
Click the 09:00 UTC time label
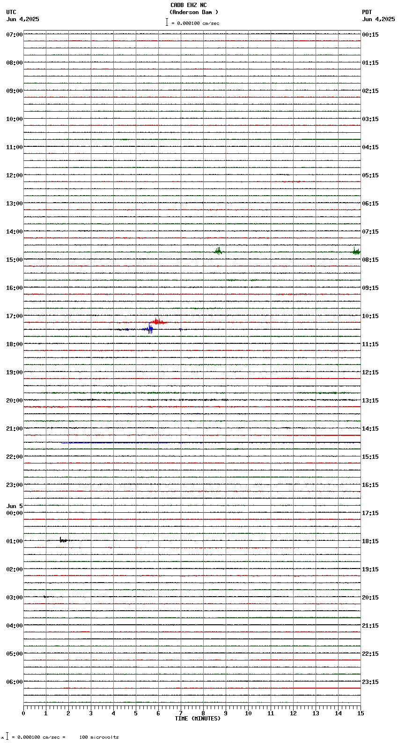15,91
